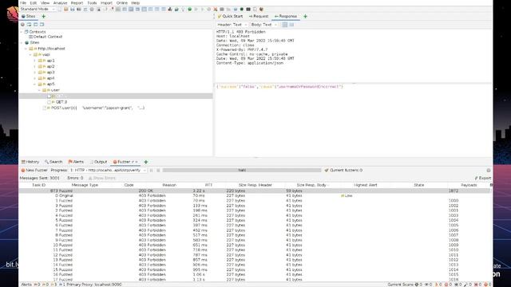Click the green plus after Response tab
Viewport: 511px width, 287px height.
pos(305,16)
